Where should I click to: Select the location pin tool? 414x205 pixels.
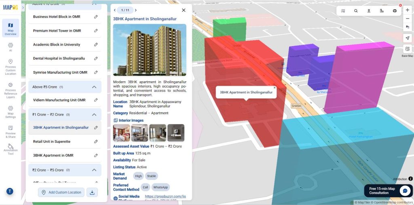click(x=369, y=11)
